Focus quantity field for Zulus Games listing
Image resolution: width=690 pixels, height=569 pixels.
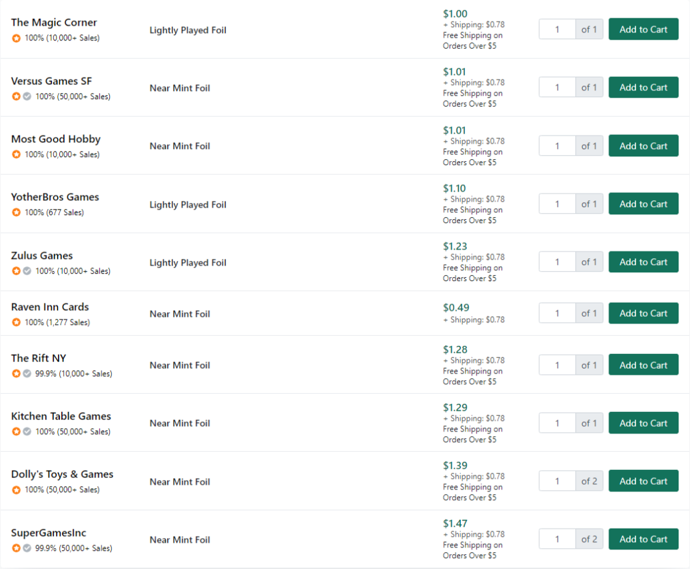(557, 262)
